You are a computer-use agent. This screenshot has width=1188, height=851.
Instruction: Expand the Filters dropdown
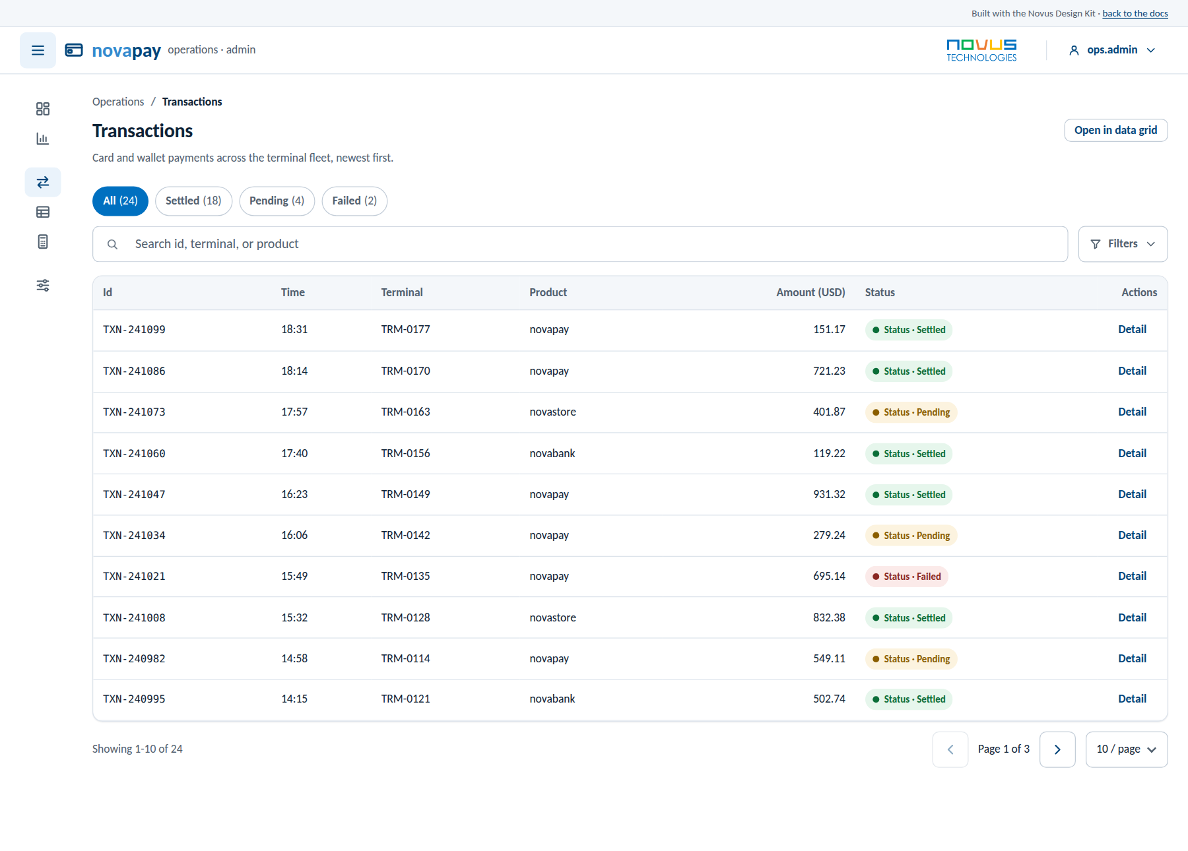[1123, 244]
